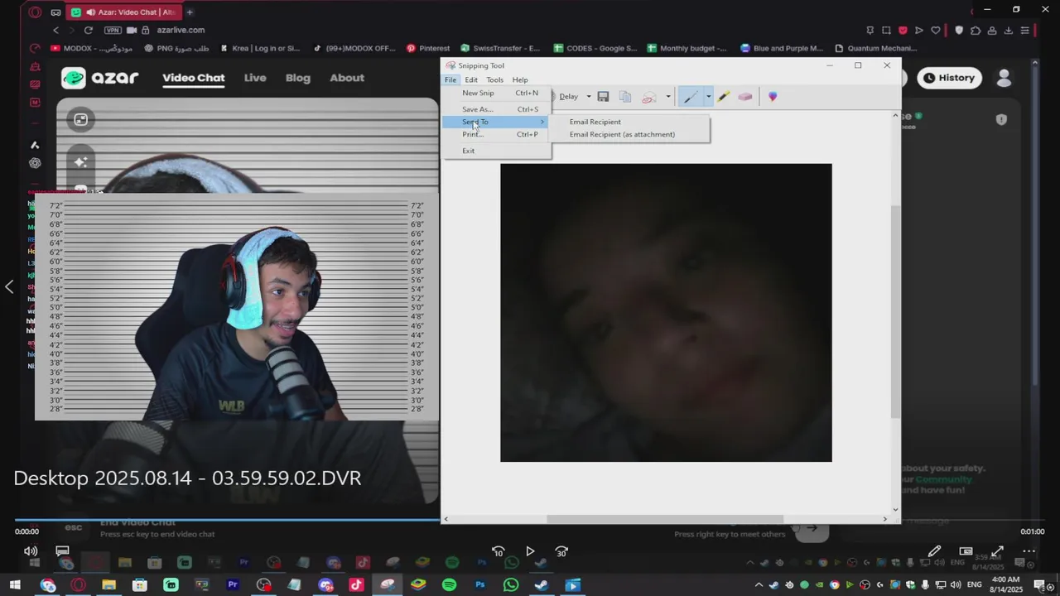Skip back 10 seconds
Screen dimensions: 1060x596
[x=498, y=551]
